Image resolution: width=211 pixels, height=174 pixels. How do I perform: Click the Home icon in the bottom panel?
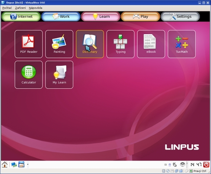click(x=5, y=164)
